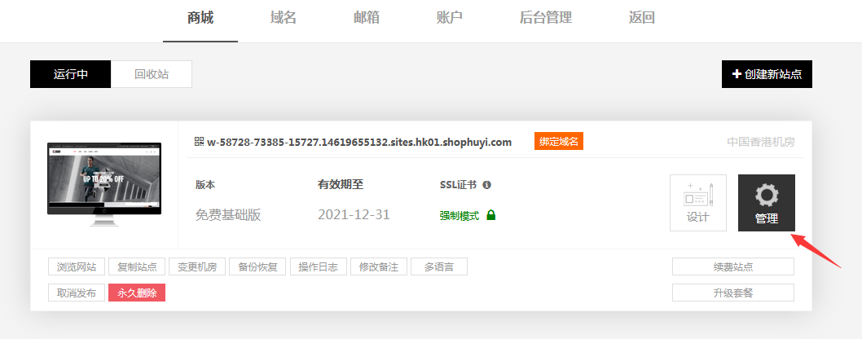The image size is (862, 339).
Task: Show the 回收站 recycle bin list
Action: (x=152, y=74)
